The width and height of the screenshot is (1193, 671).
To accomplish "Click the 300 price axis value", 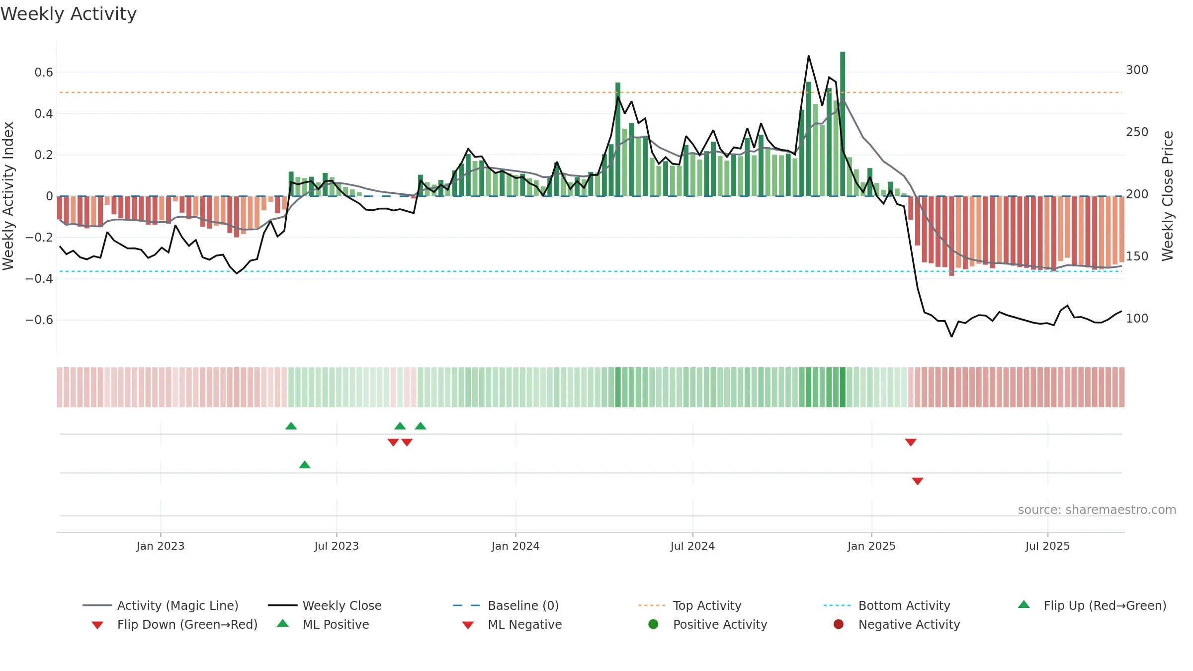I will pos(1137,70).
